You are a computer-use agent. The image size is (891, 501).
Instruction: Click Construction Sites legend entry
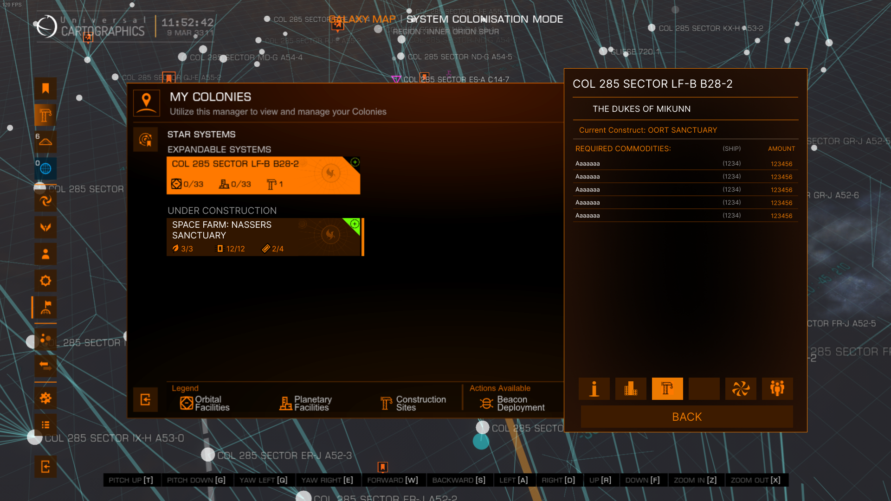(413, 403)
